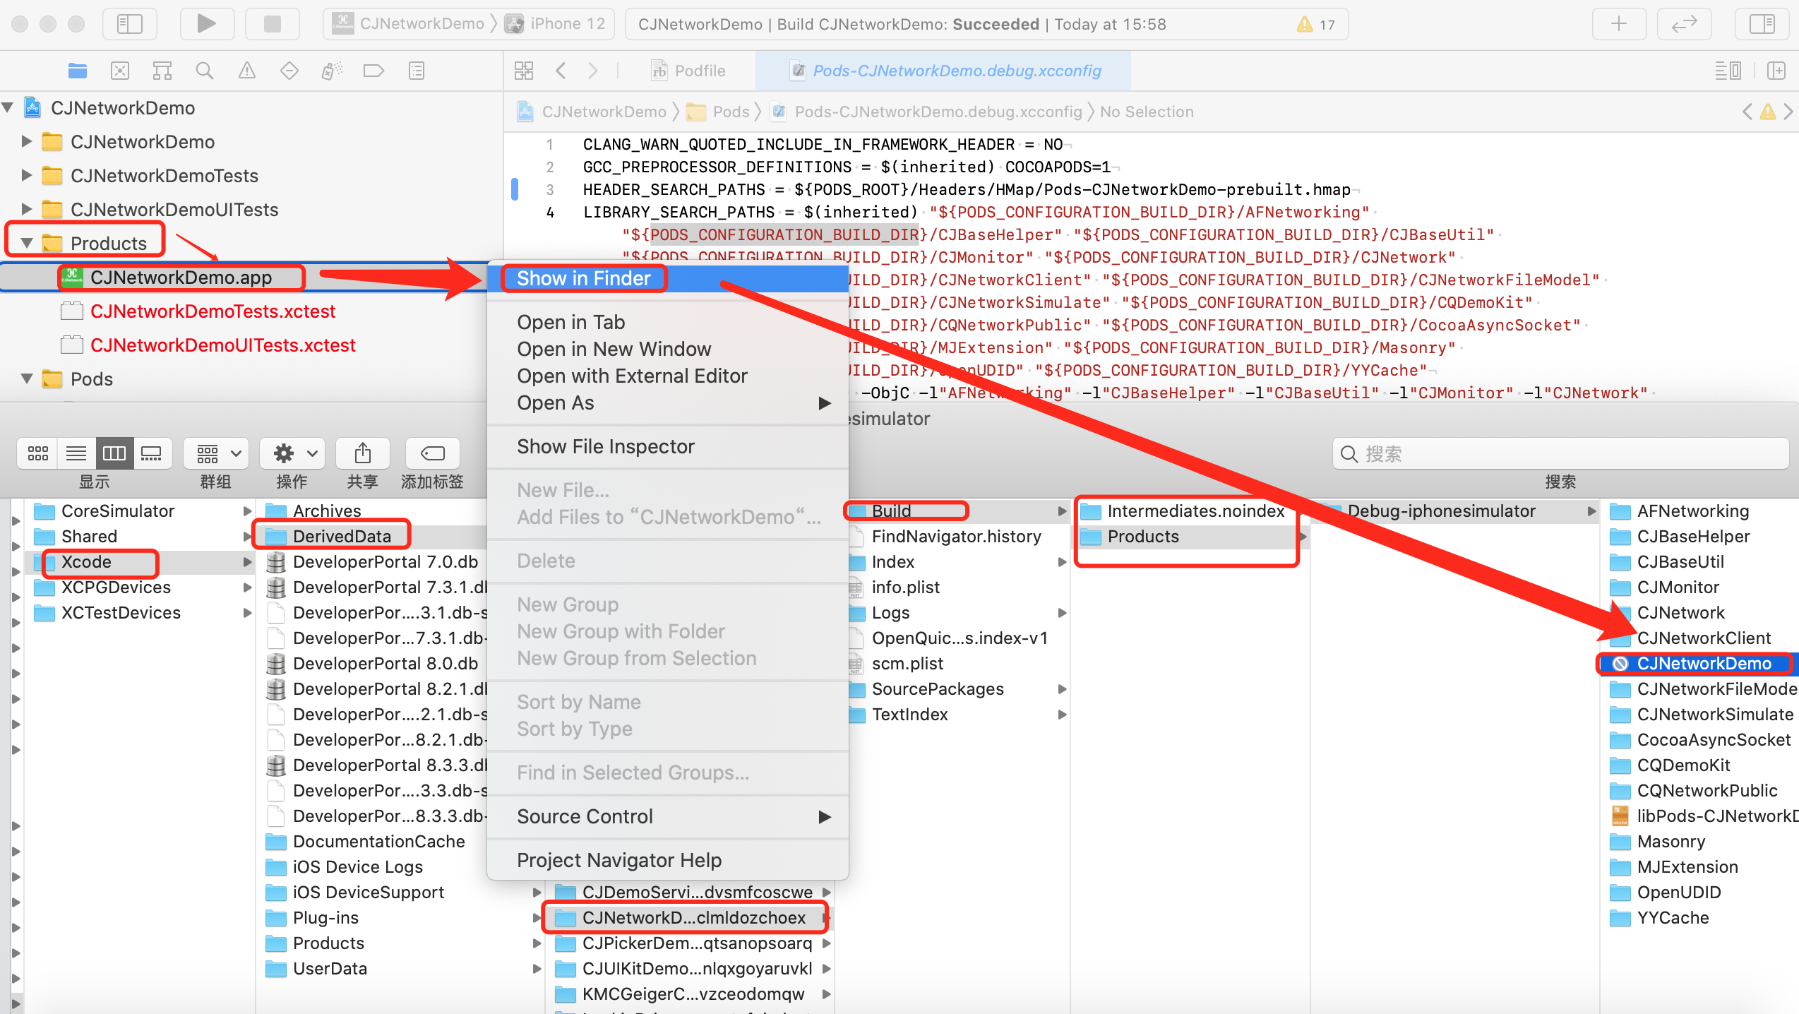Collapse the Pods group triangle
The image size is (1799, 1014).
27,379
